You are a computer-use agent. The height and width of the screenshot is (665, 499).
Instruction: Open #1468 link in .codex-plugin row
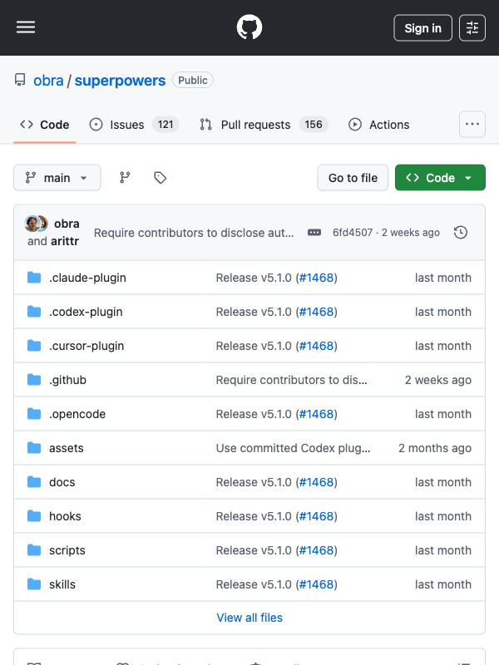316,312
